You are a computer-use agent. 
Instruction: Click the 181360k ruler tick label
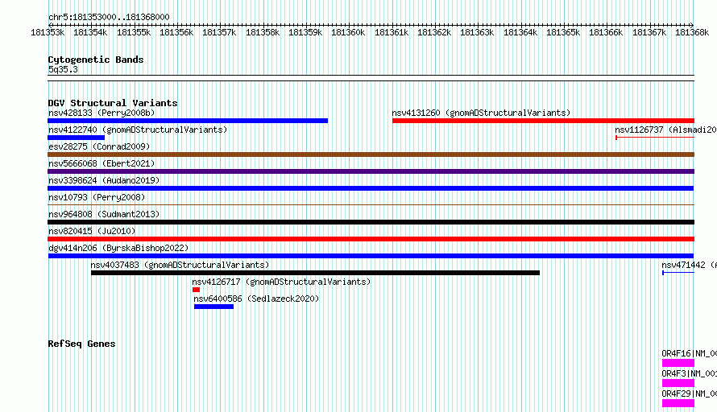click(x=349, y=32)
